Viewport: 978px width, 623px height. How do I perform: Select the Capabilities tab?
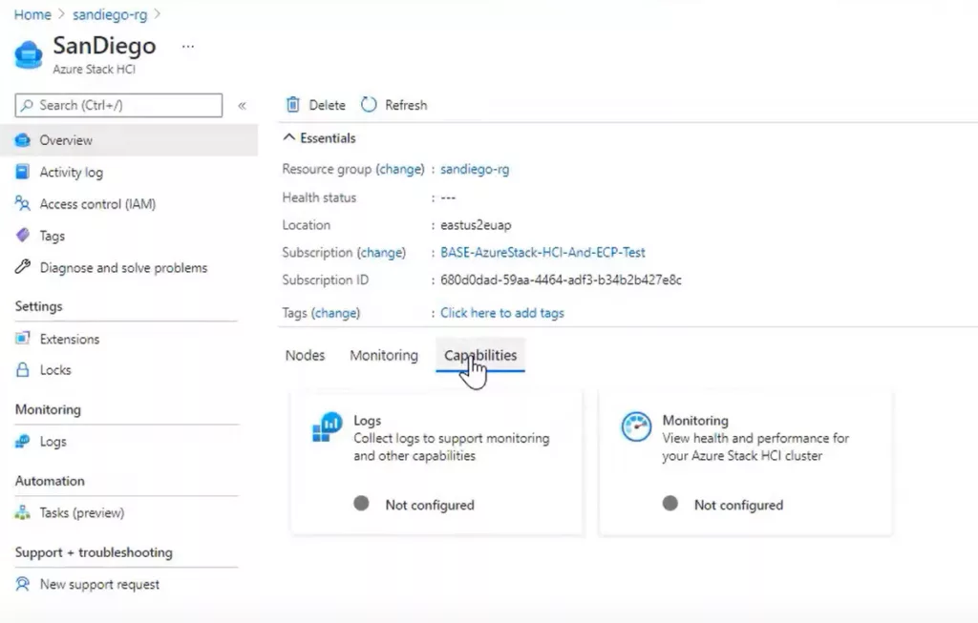tap(480, 355)
